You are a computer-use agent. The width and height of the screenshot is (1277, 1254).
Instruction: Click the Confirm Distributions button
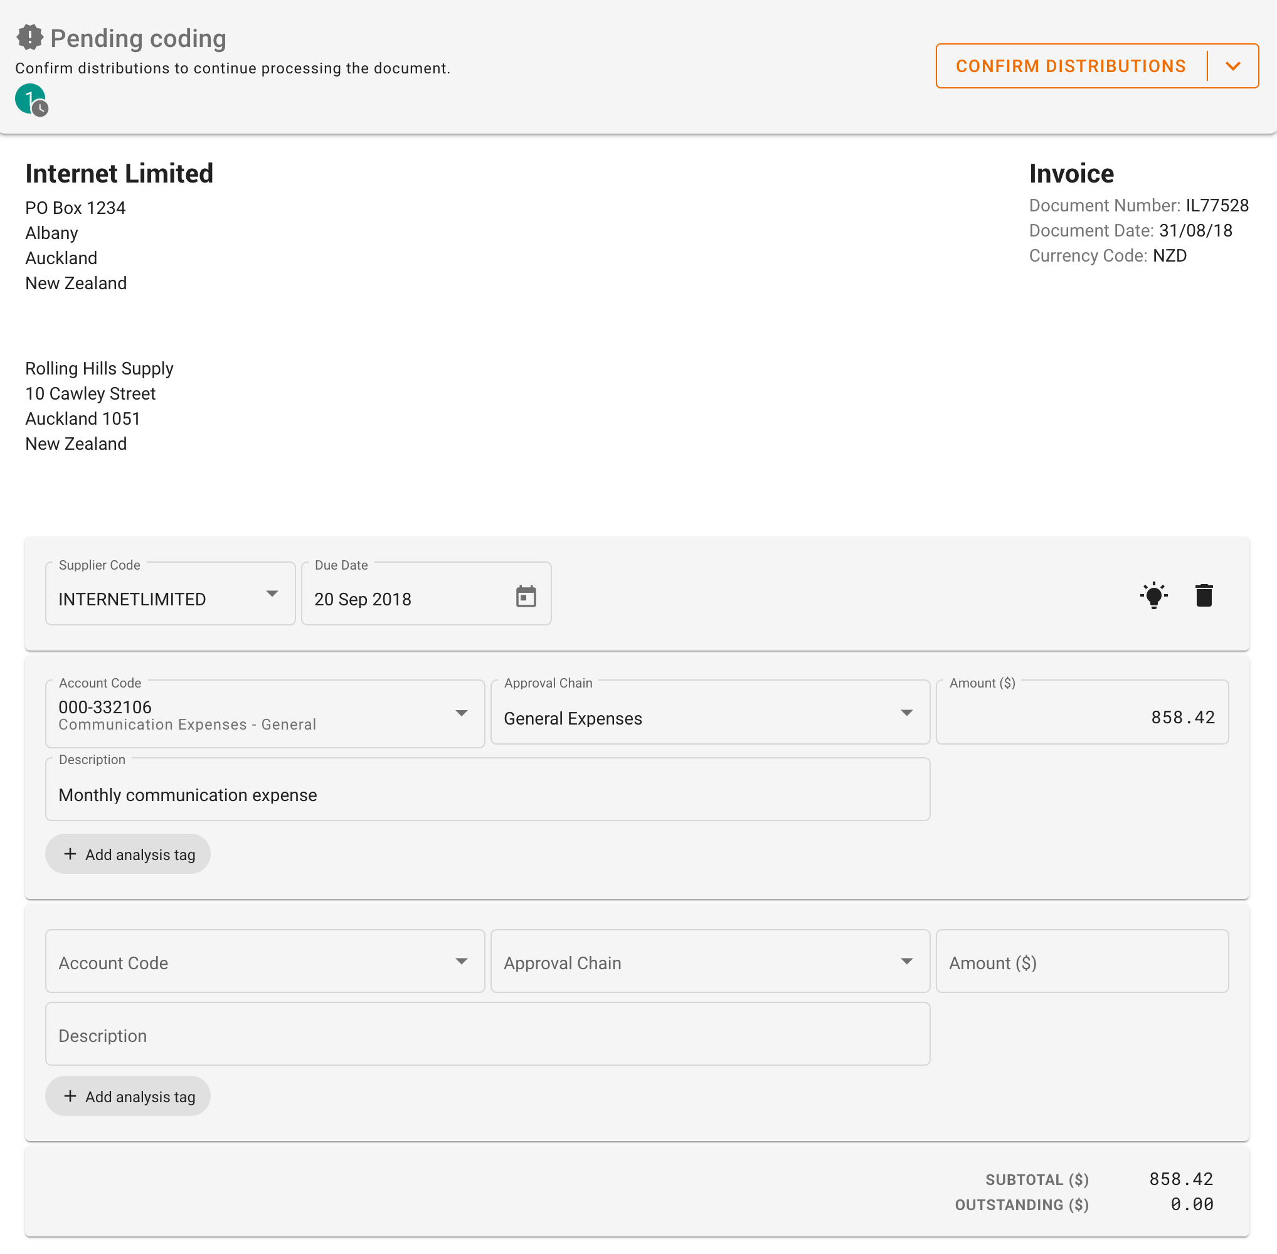point(1071,66)
